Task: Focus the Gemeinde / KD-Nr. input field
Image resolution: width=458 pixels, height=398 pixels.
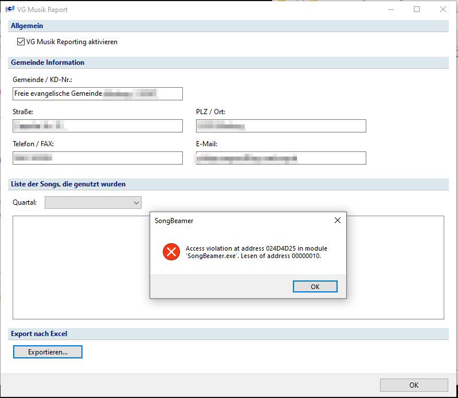Action: [x=97, y=93]
